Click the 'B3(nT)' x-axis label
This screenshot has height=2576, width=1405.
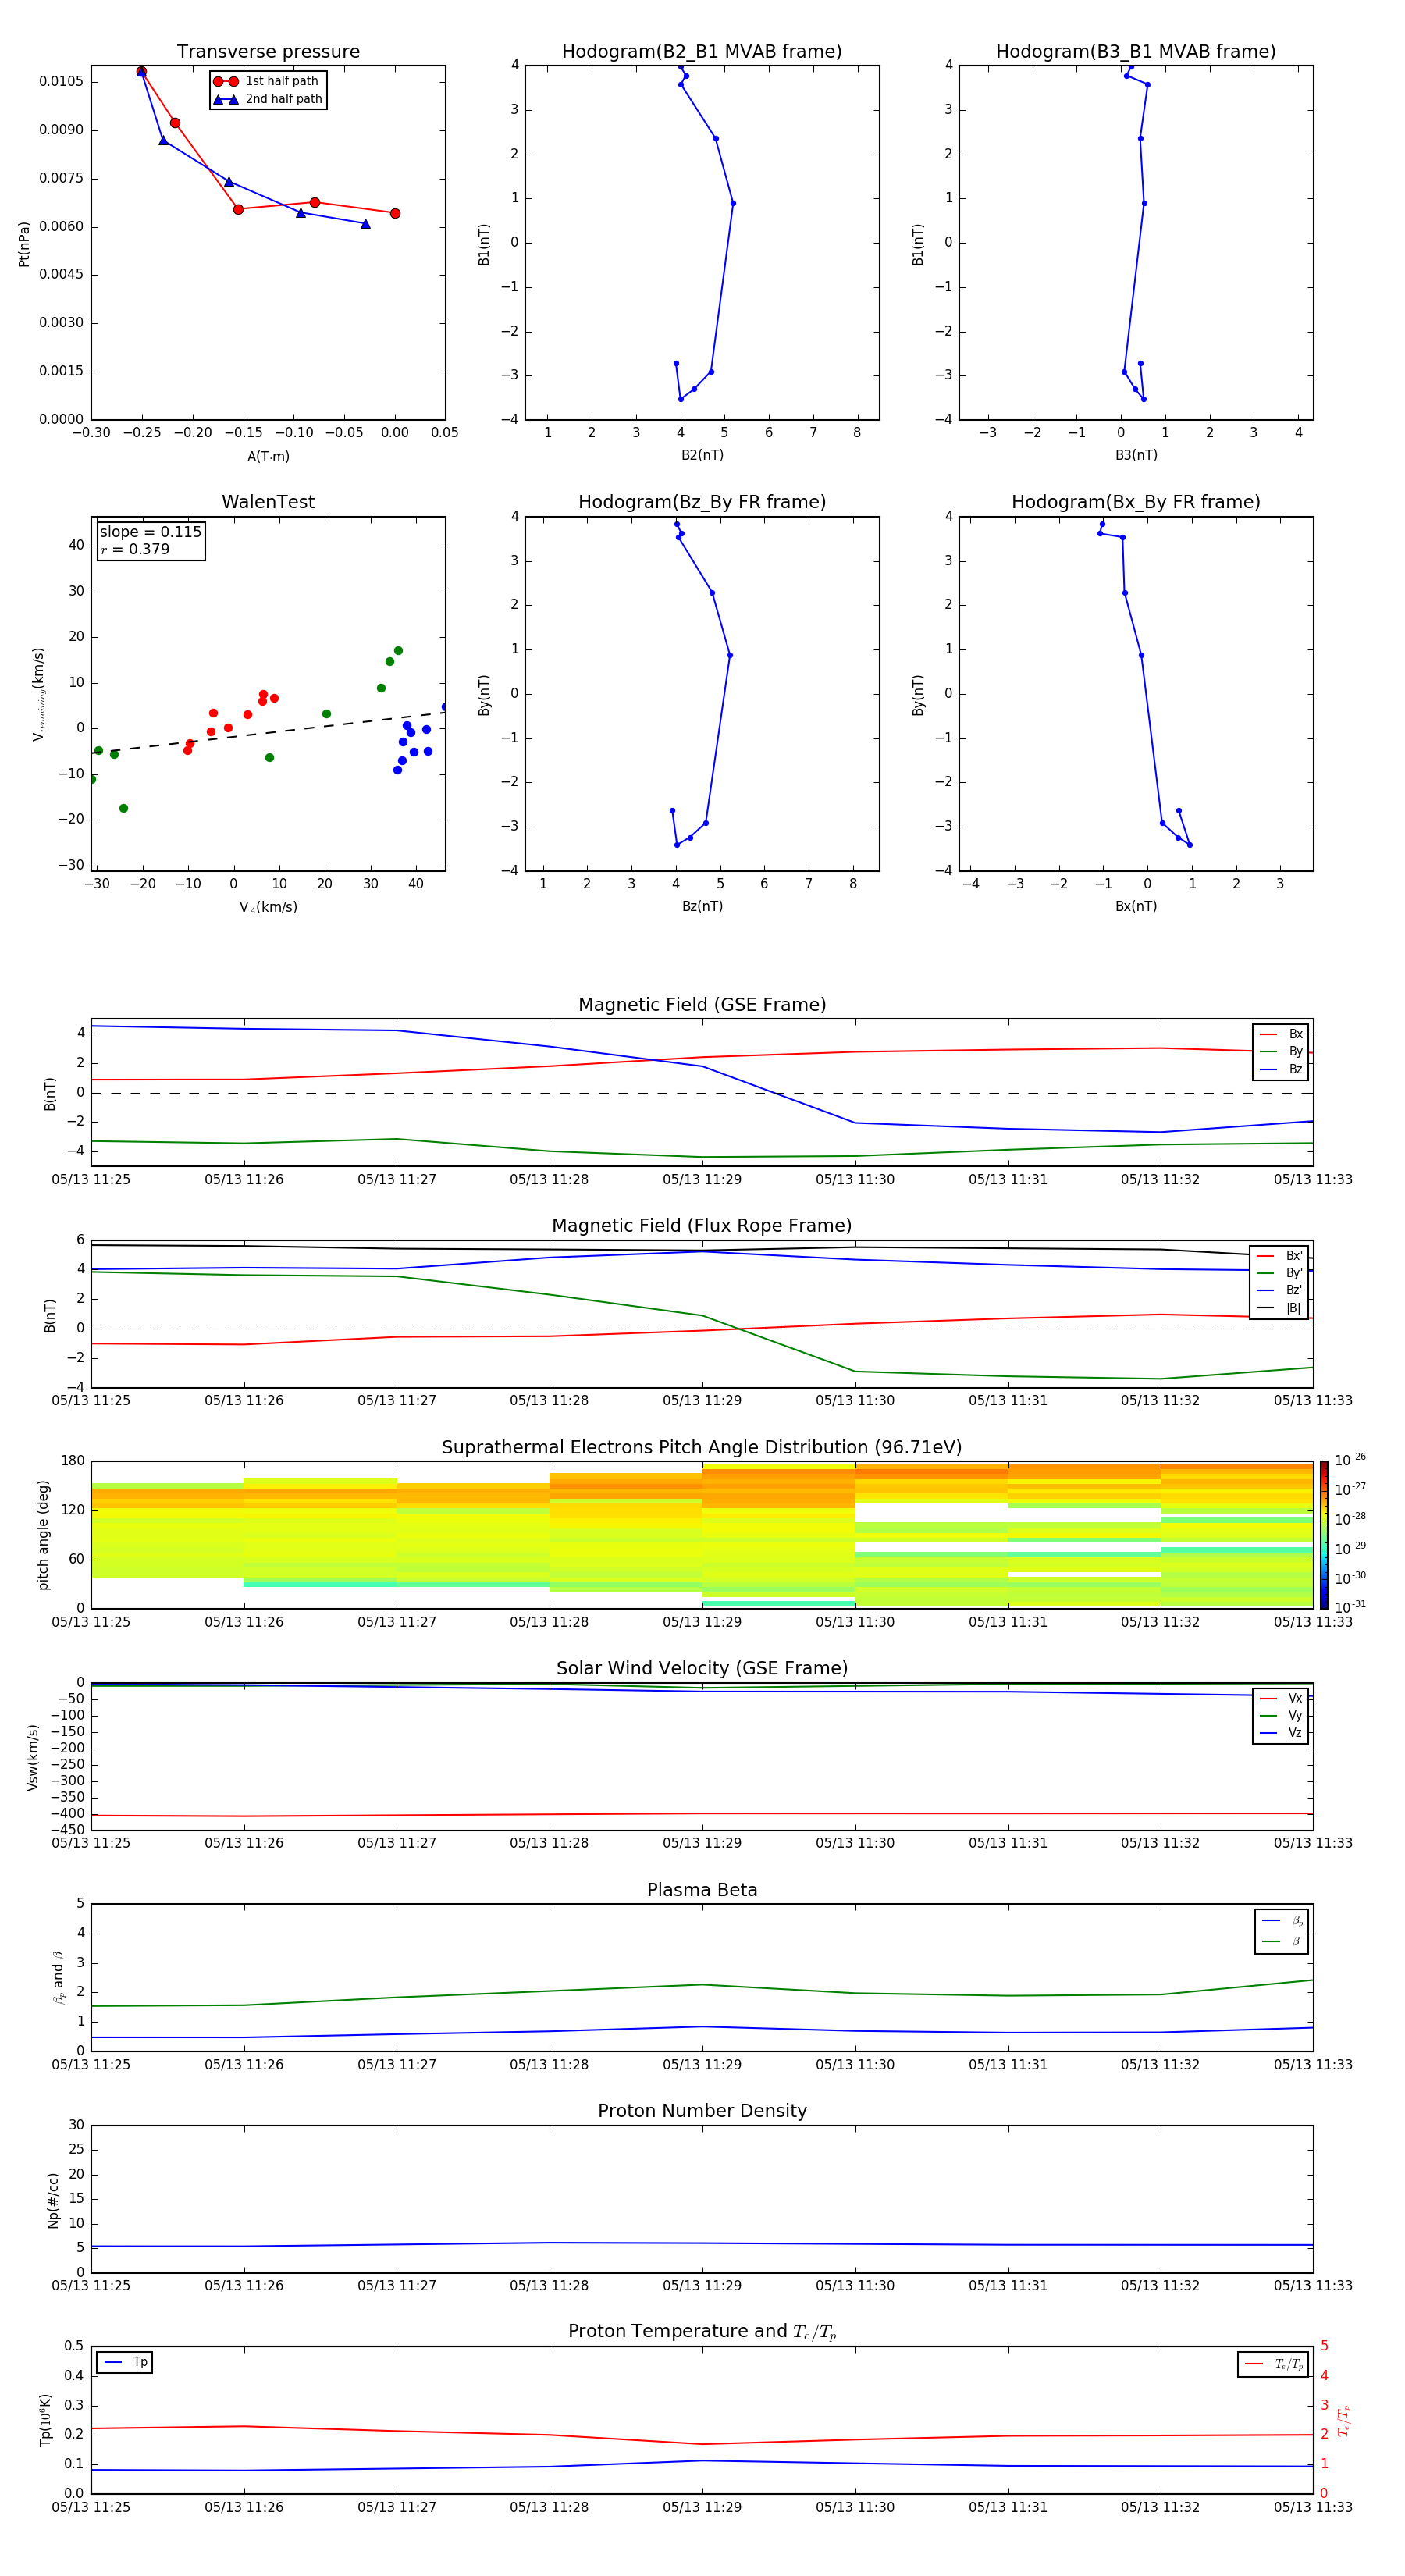point(1136,455)
